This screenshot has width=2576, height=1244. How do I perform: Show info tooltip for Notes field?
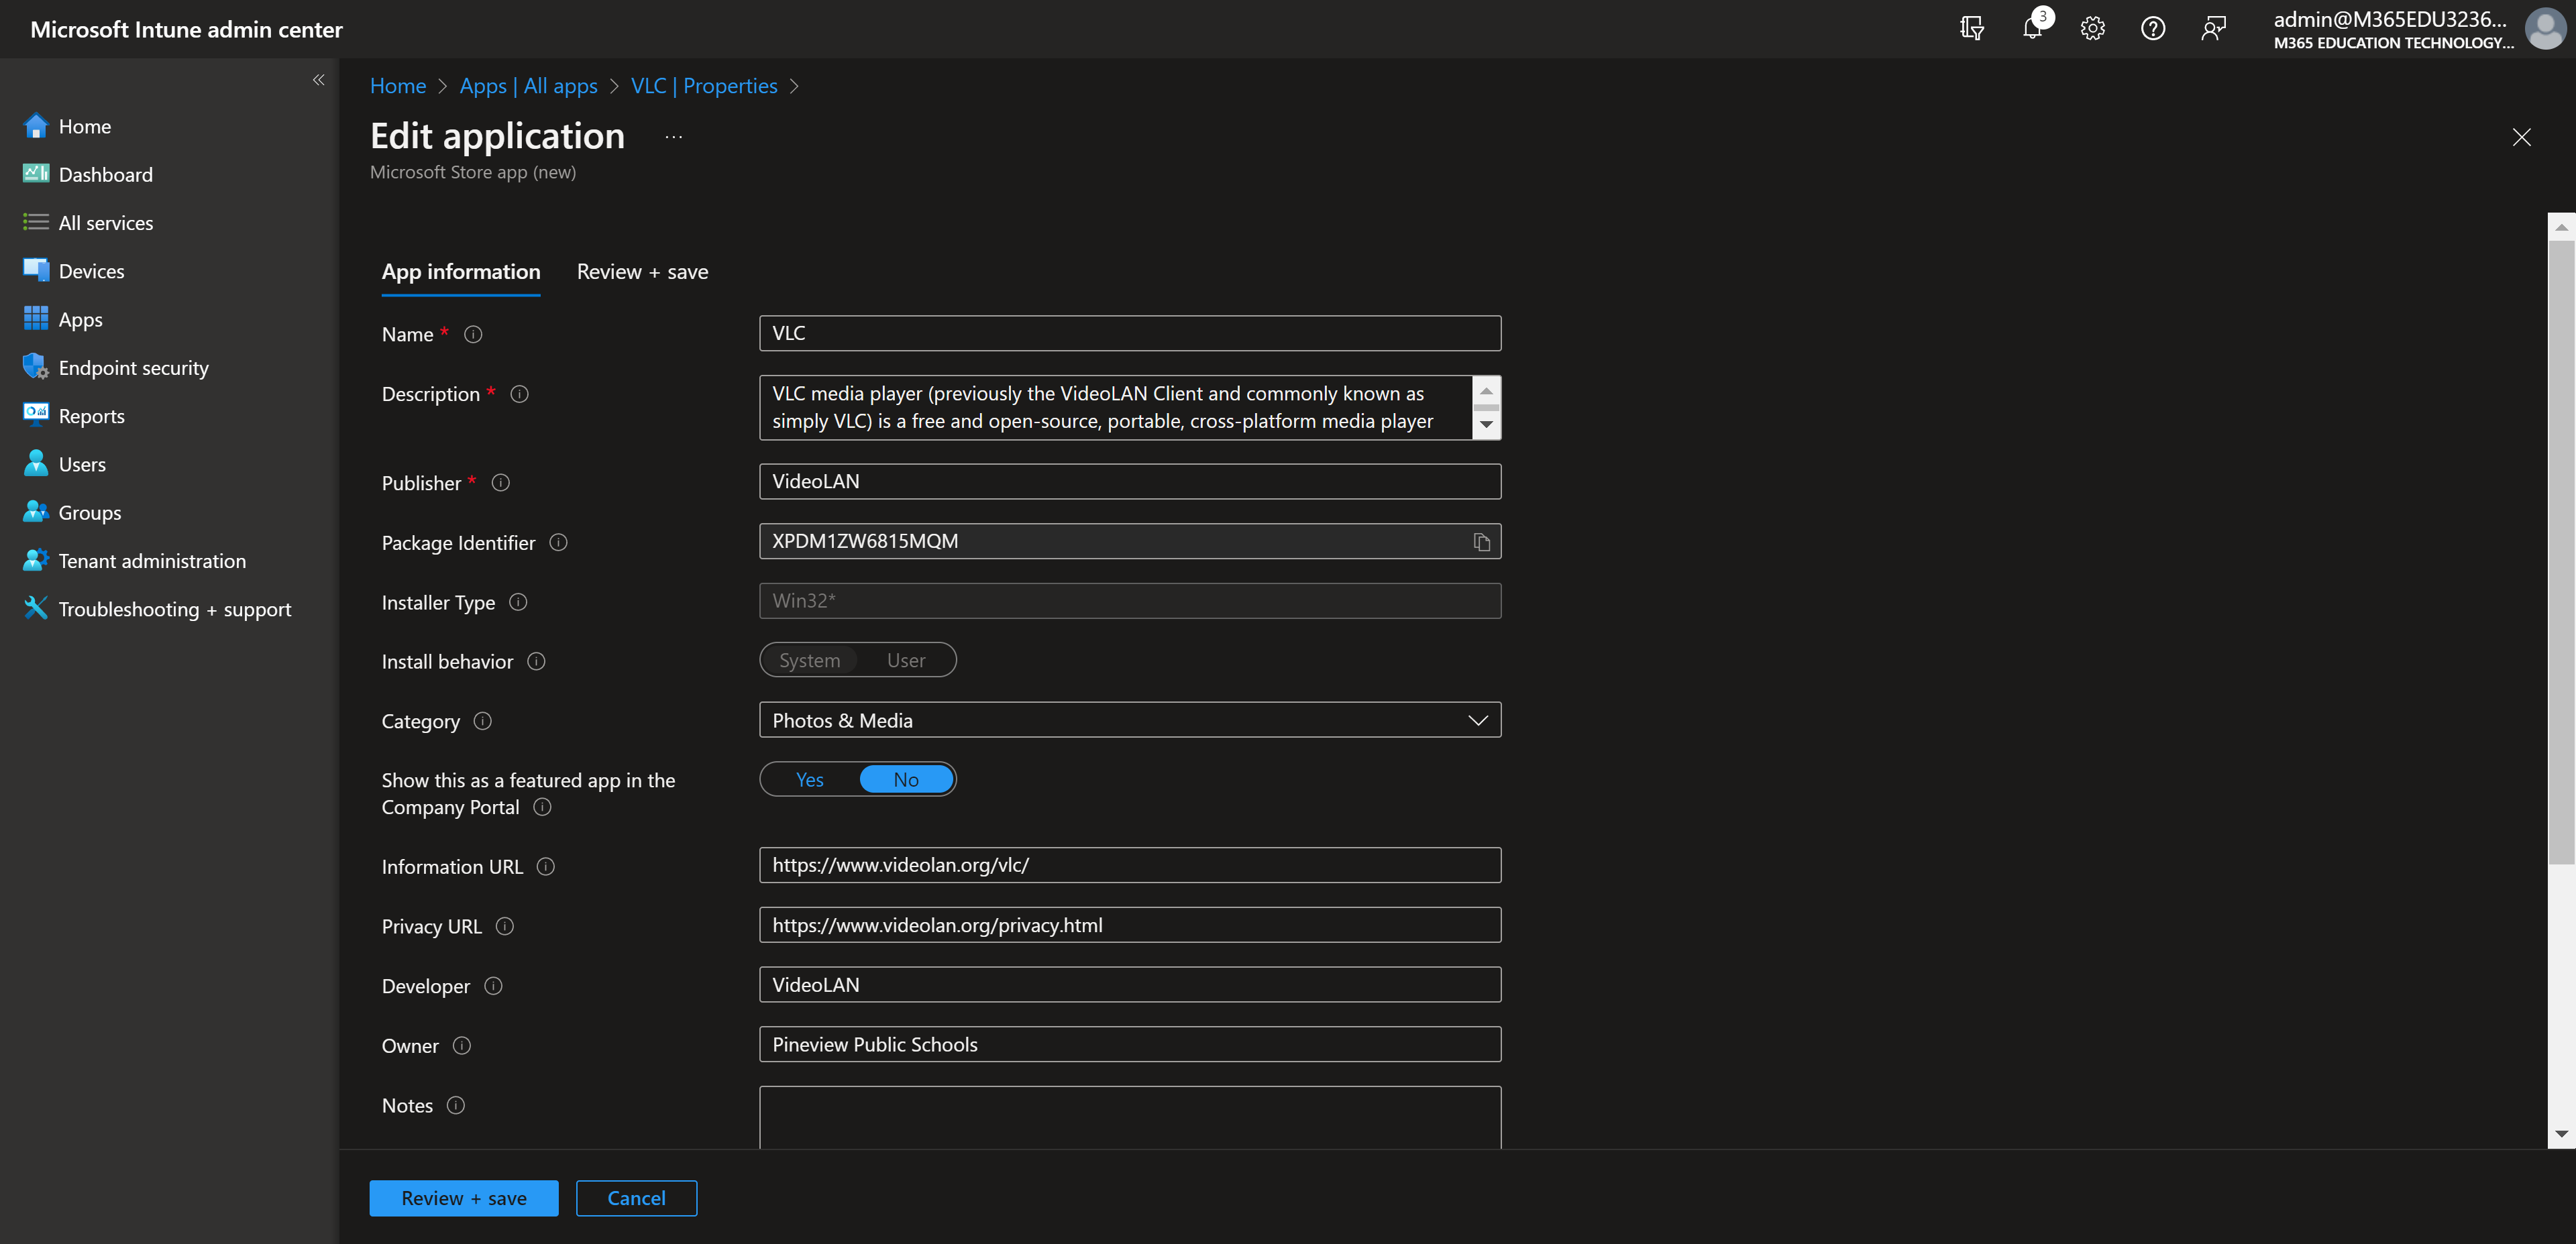[455, 1105]
